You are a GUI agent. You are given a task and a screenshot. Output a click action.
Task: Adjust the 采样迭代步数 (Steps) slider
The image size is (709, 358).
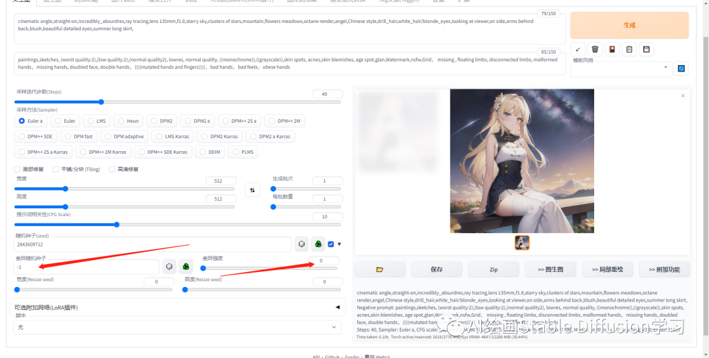[x=177, y=102]
